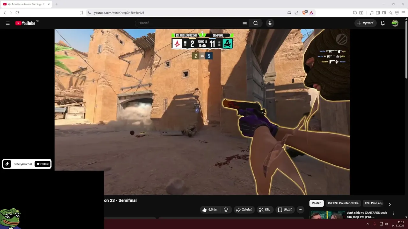Click the on 23 - Semifinal video title
This screenshot has height=229, width=408.
(120, 200)
